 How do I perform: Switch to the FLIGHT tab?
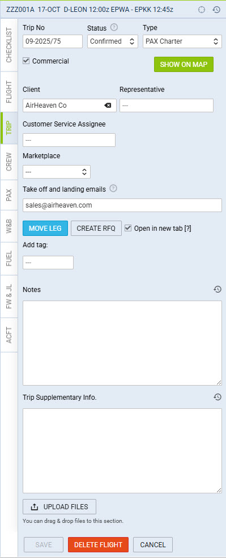pos(9,92)
